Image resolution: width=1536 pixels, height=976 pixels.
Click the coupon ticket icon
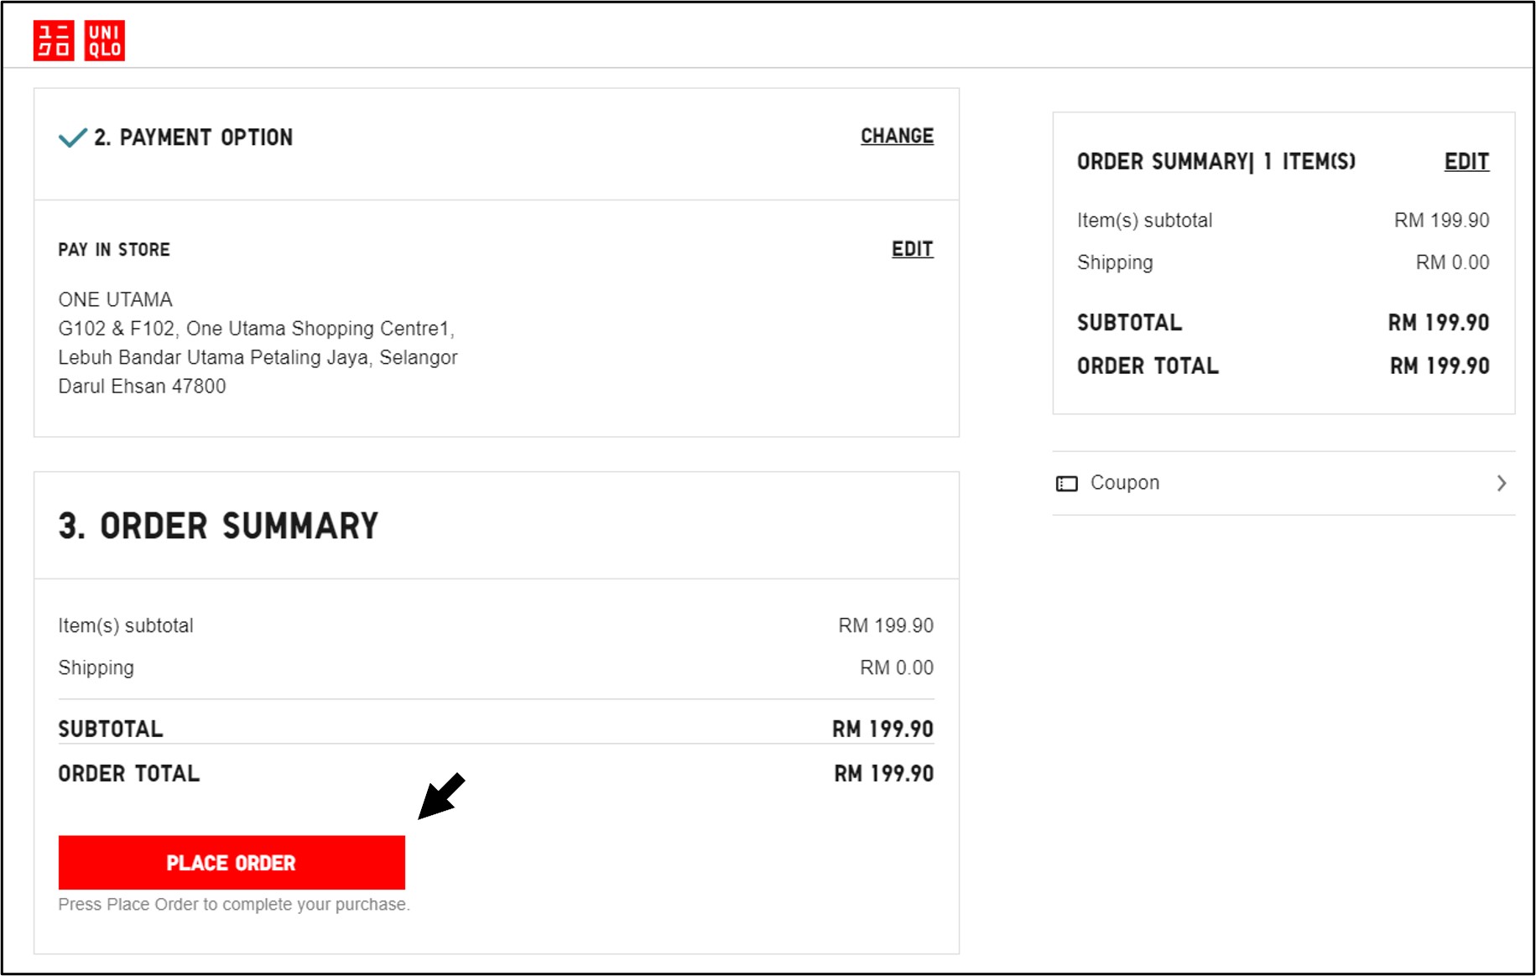(x=1067, y=484)
